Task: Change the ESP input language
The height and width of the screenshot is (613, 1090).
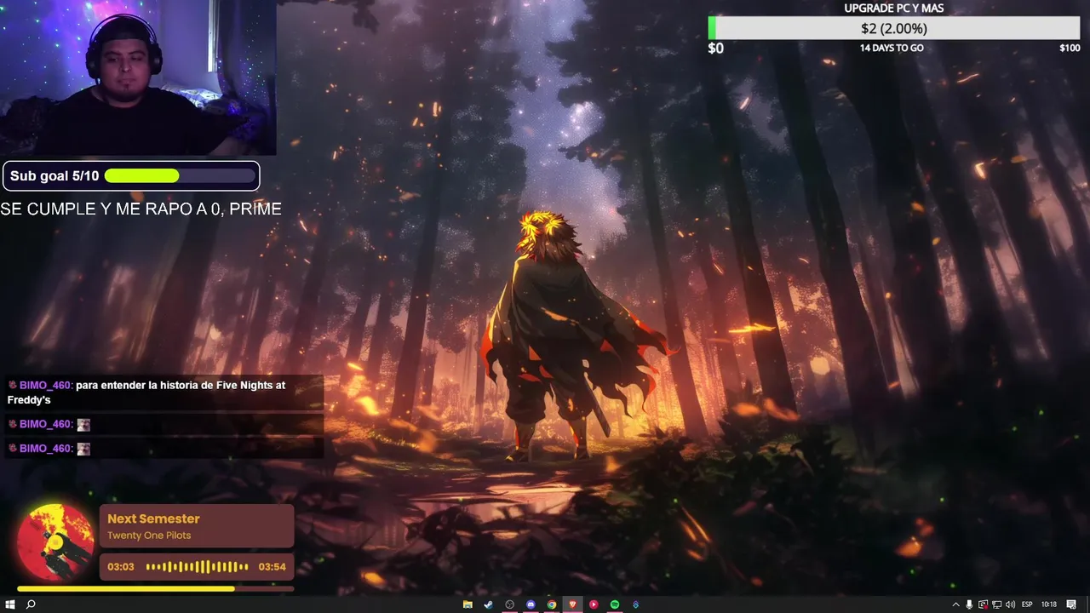Action: [x=1027, y=604]
